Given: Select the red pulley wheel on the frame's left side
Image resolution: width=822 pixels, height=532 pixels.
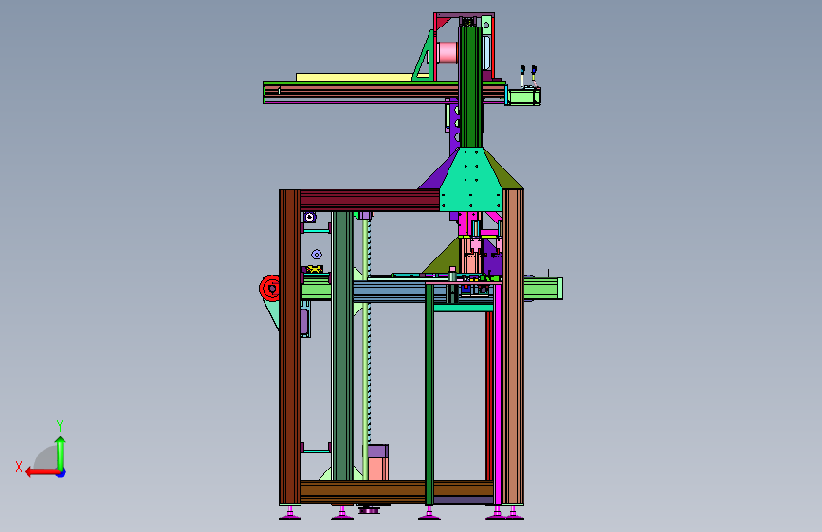Looking at the screenshot, I should click(x=270, y=288).
